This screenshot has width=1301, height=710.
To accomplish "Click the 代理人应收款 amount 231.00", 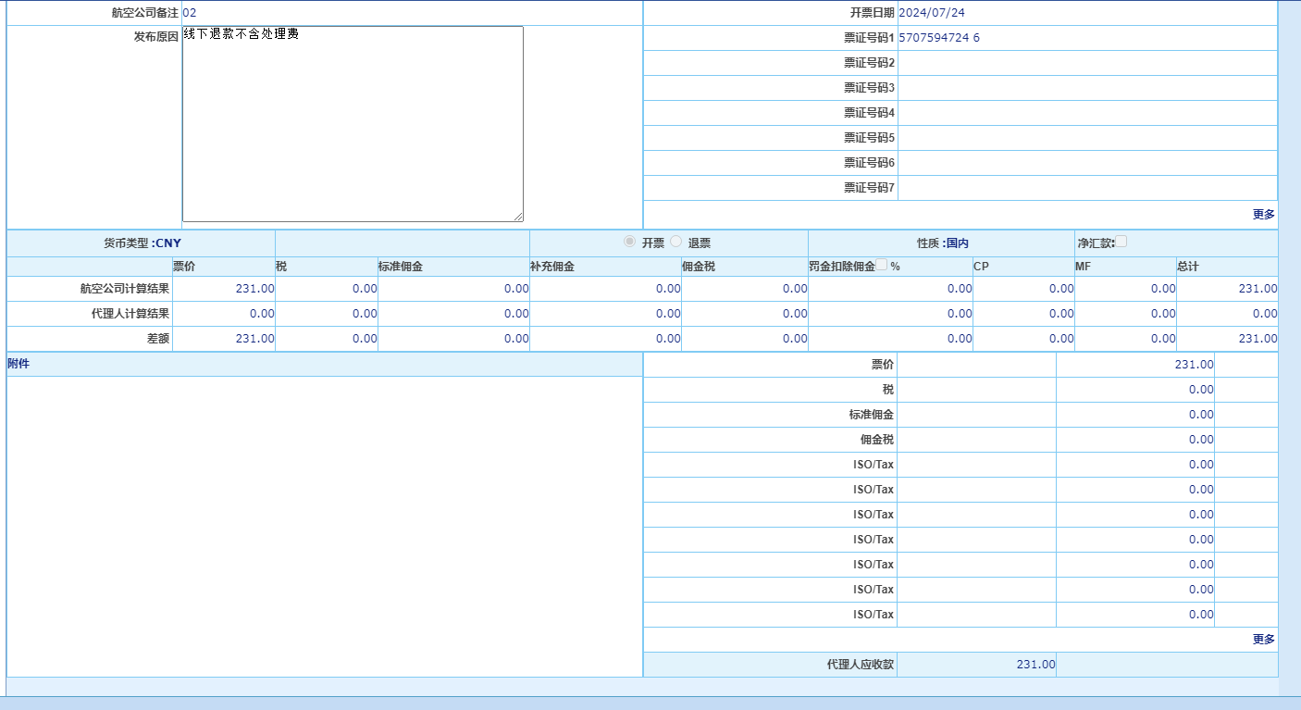I will click(x=1035, y=664).
